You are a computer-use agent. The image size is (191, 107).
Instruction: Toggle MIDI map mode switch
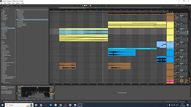pos(181,6)
